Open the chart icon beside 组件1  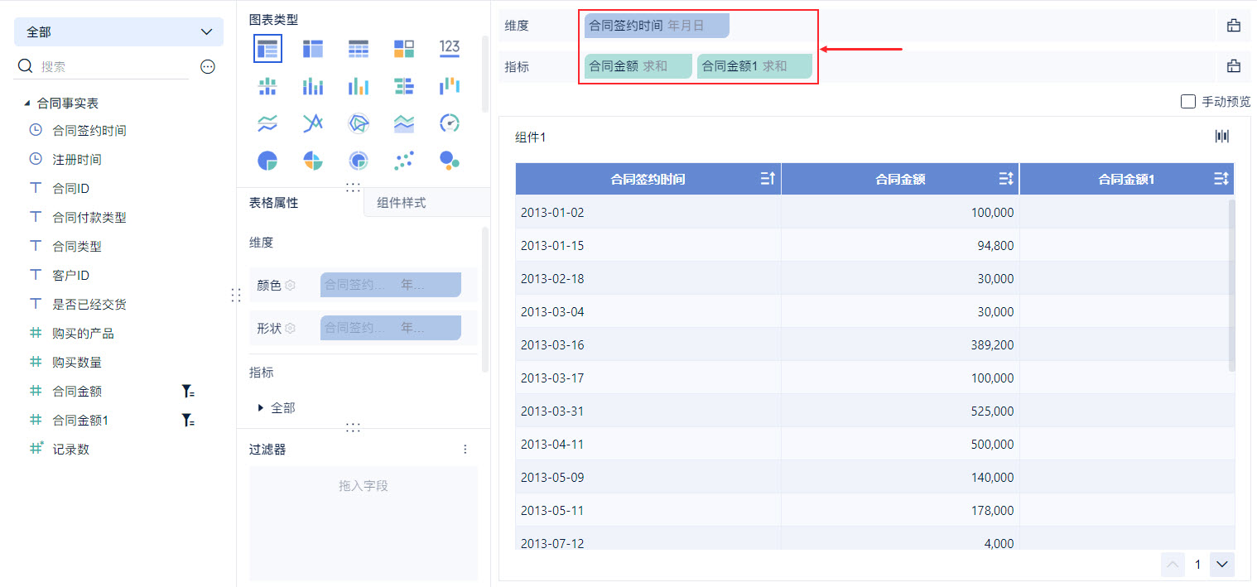click(1222, 137)
